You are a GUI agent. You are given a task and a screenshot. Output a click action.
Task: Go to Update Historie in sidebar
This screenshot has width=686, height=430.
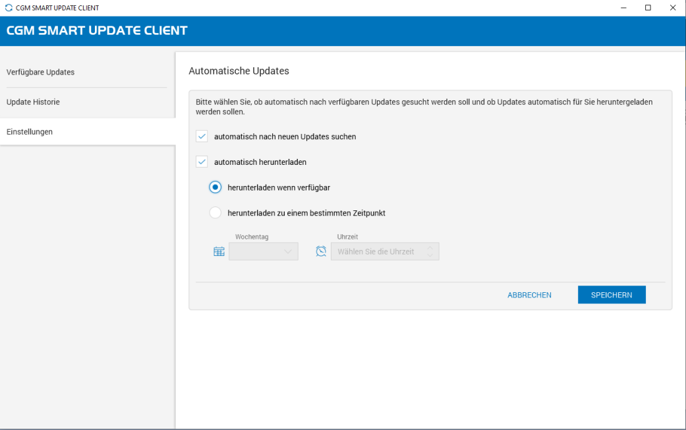[x=33, y=102]
